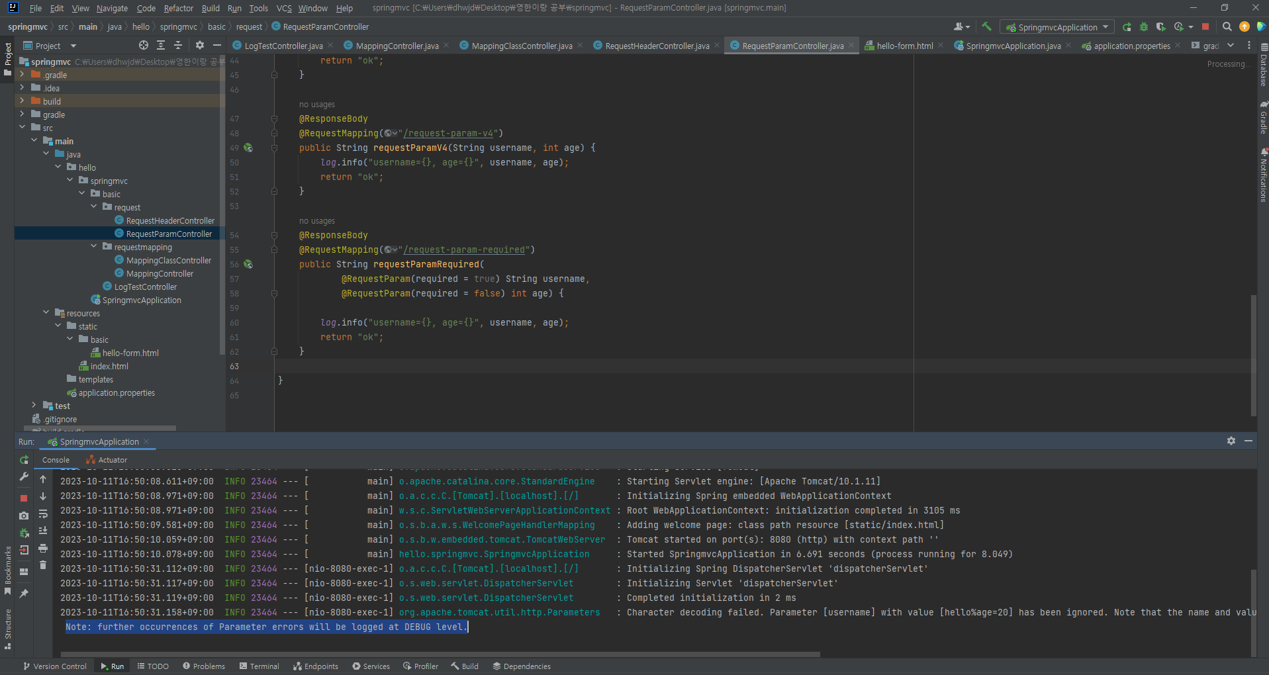Expand the build folder
Image resolution: width=1269 pixels, height=675 pixels.
coord(22,101)
